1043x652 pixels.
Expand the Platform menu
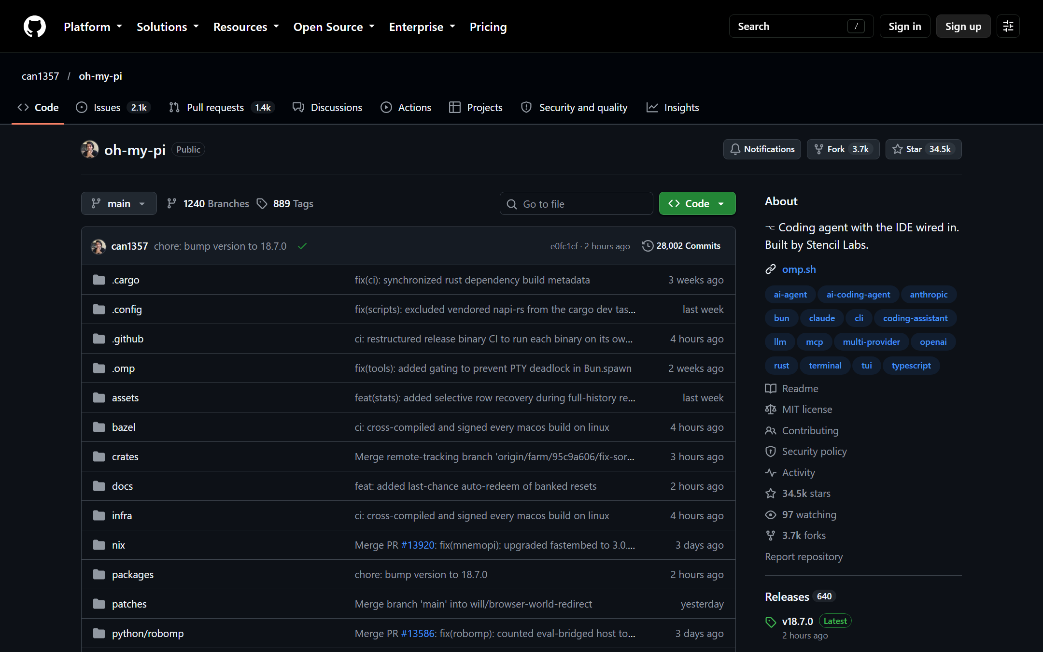[x=93, y=27]
